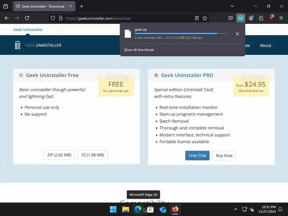The width and height of the screenshot is (288, 216).
Task: Reload the current page
Action: click(x=27, y=18)
